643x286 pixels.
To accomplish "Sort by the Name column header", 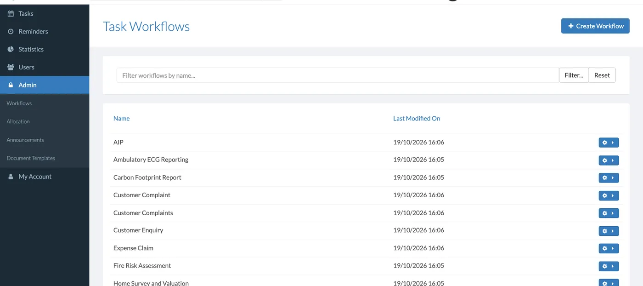I will (x=121, y=119).
